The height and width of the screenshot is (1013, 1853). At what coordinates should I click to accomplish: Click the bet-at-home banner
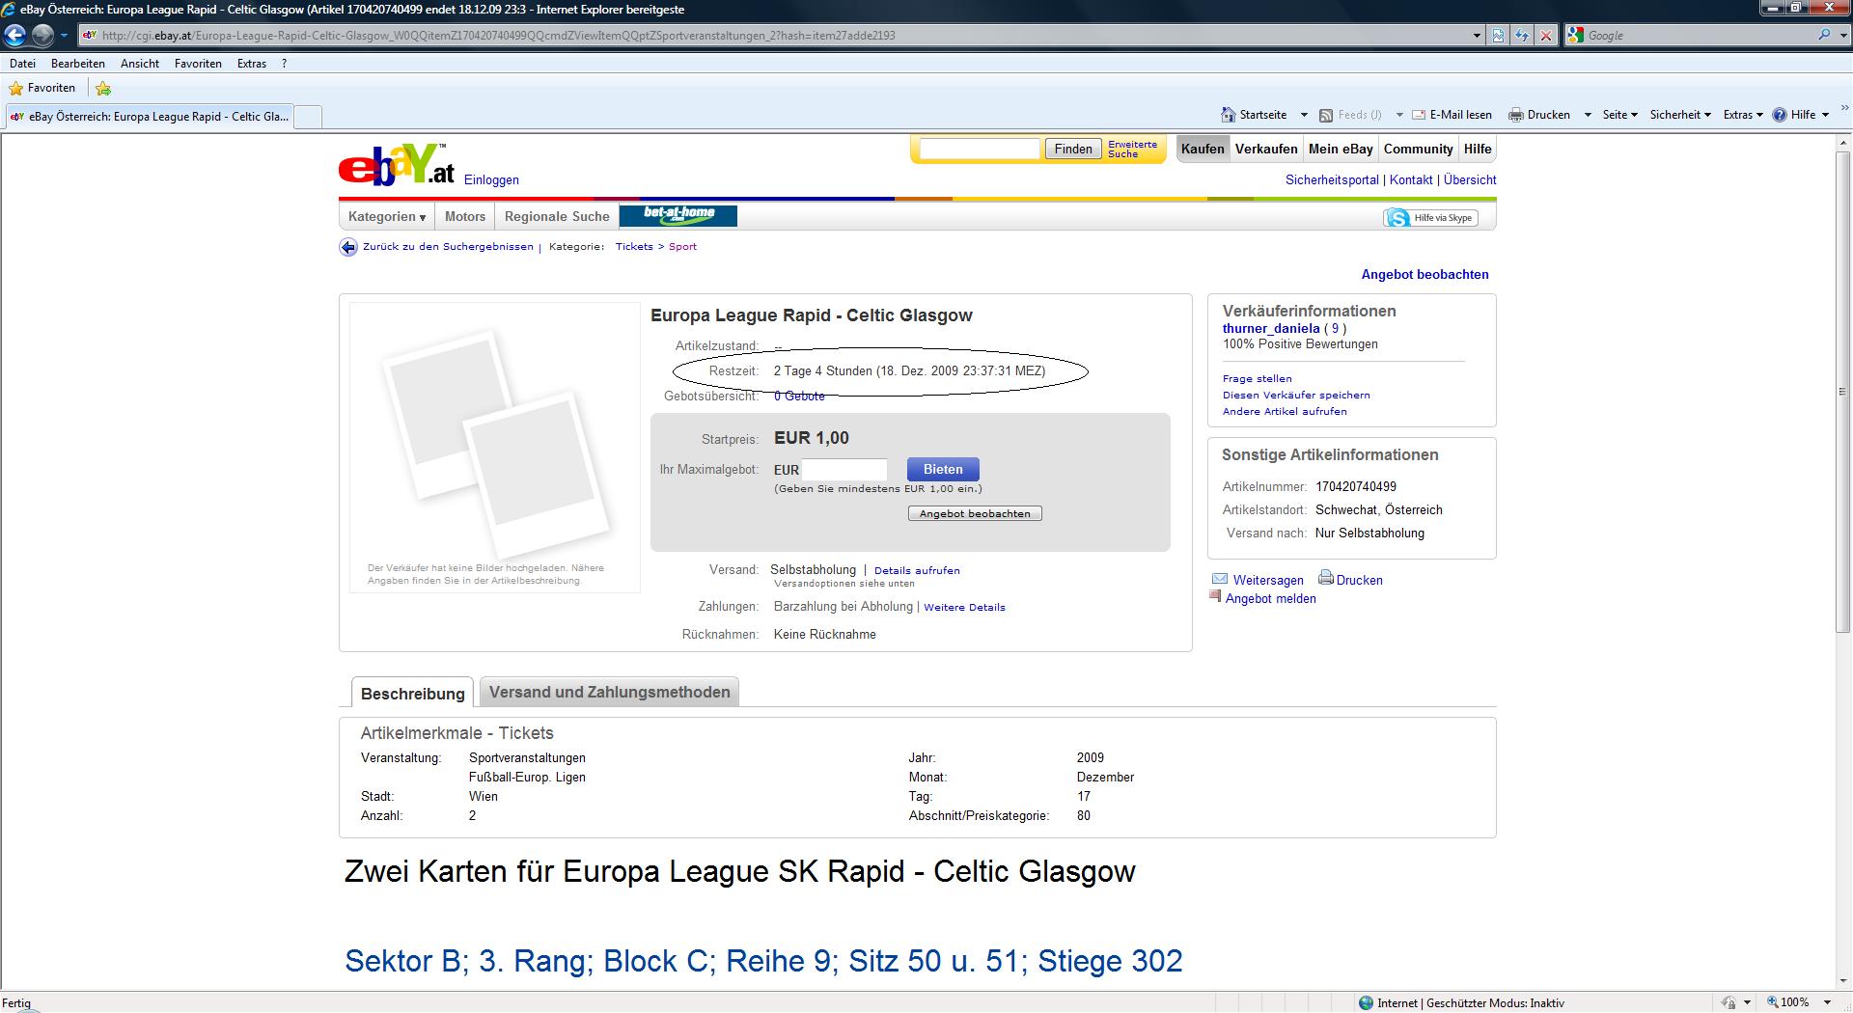(678, 215)
